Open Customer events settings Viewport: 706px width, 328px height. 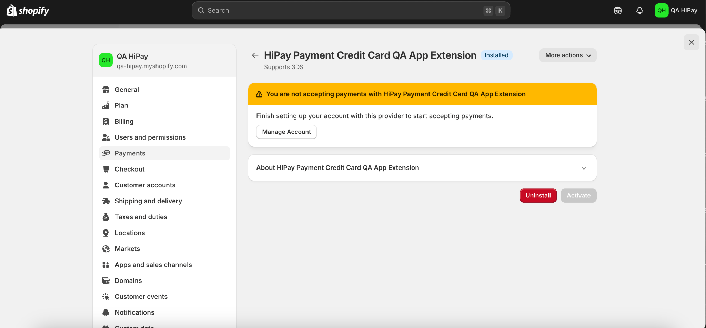tap(164, 297)
